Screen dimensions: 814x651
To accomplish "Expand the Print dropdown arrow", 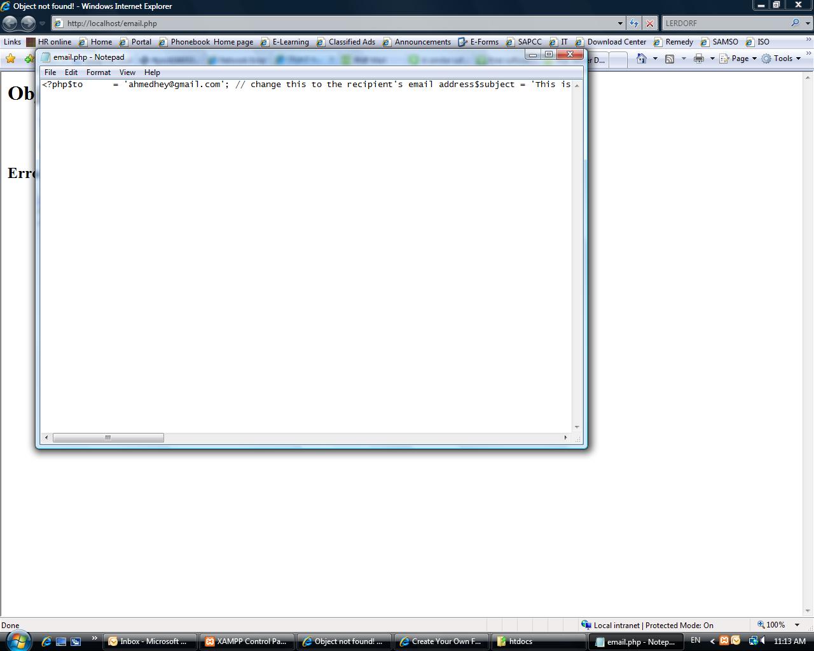I will tap(712, 58).
